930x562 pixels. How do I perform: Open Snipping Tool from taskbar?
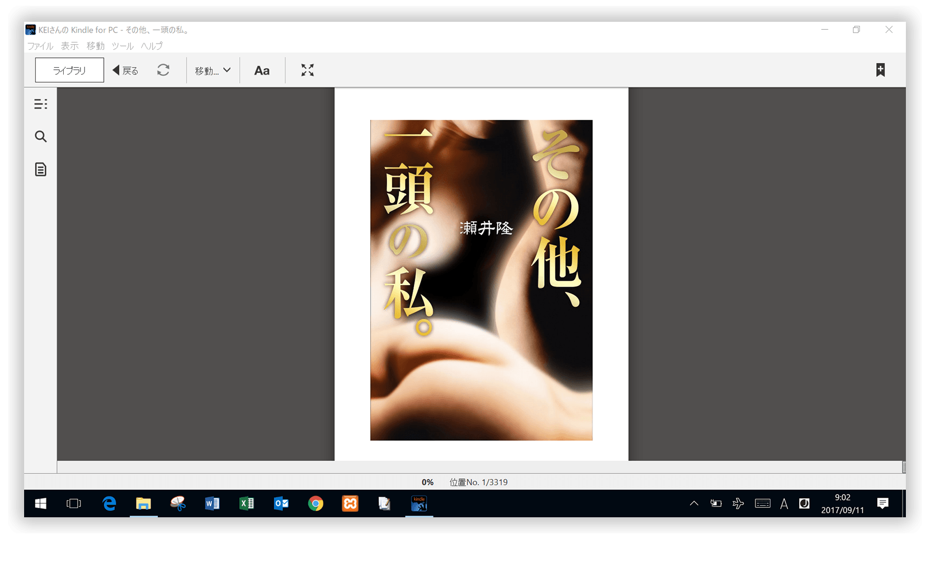[178, 504]
